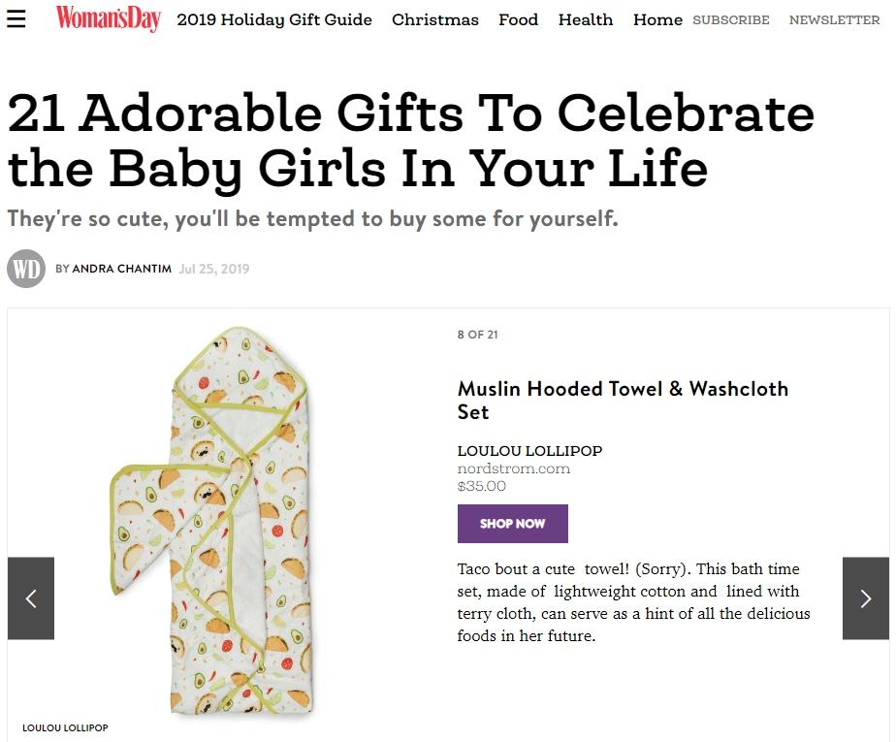
Task: Go to the previous slide arrow
Action: pyautogui.click(x=31, y=598)
